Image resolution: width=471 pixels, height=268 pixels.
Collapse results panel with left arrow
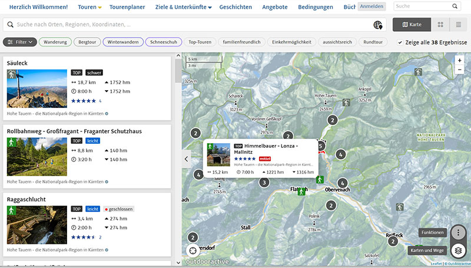pyautogui.click(x=187, y=158)
